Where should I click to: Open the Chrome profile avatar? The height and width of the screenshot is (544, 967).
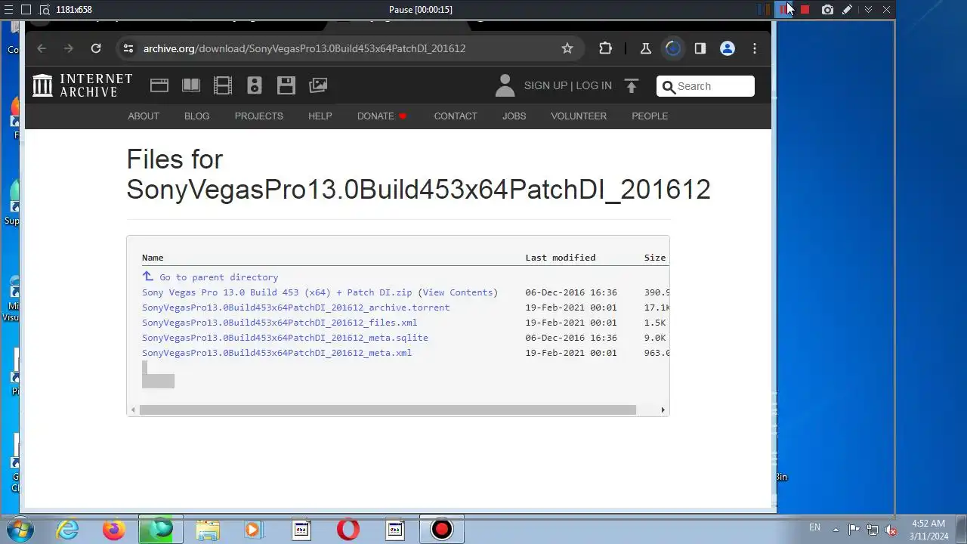(728, 48)
